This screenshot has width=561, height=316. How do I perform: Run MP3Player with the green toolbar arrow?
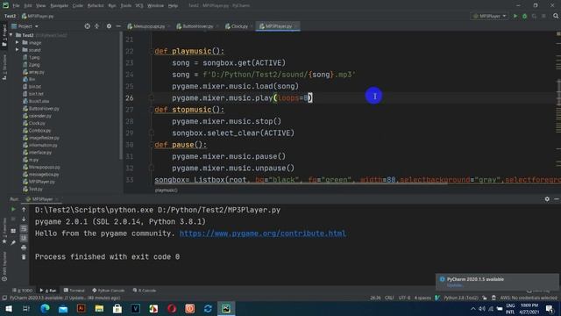point(515,16)
